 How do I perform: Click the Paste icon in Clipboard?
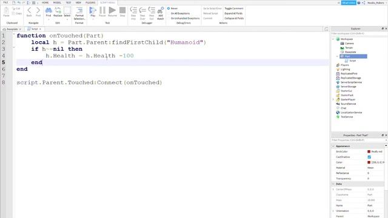pos(7,10)
